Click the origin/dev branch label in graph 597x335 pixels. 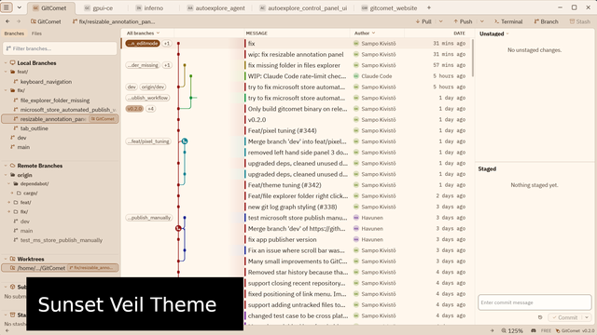click(153, 87)
